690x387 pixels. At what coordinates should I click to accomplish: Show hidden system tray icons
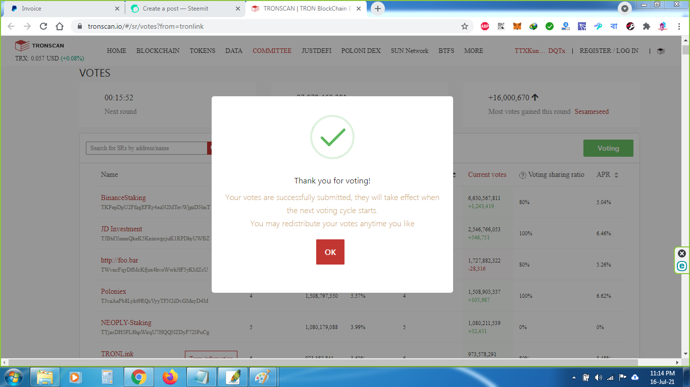574,377
